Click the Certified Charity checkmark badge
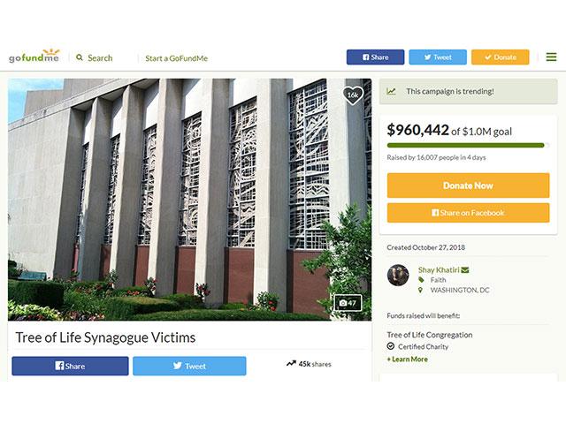Screen dimensions: 566x424 (391, 346)
